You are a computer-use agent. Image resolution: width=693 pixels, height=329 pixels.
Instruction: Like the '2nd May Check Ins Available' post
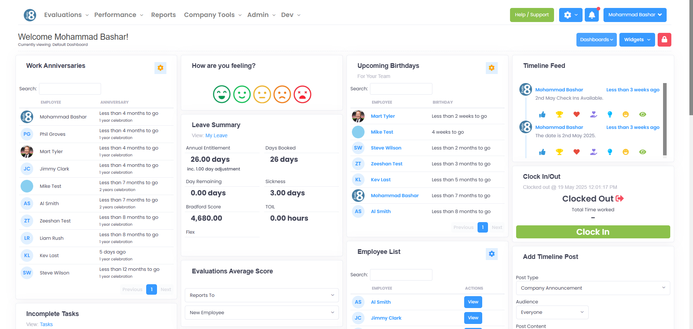pyautogui.click(x=542, y=114)
